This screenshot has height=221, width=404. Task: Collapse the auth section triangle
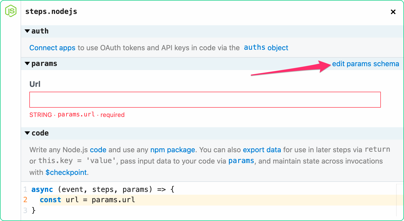[27, 31]
